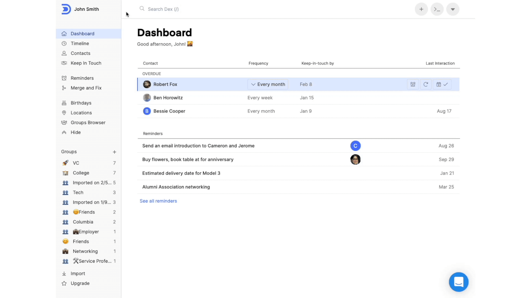The image size is (531, 298).
Task: Click See all reminders link
Action: tap(158, 201)
